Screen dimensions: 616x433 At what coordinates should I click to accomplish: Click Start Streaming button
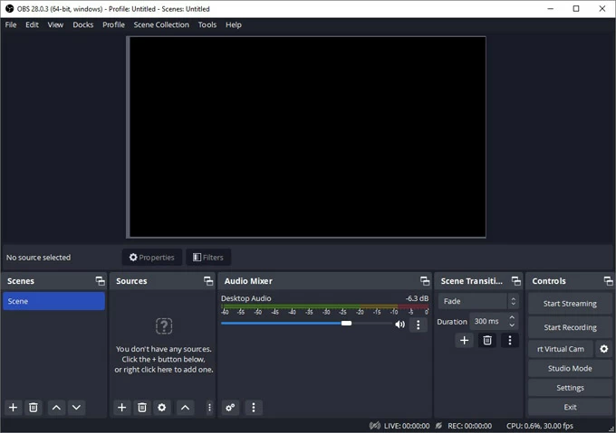tap(570, 304)
